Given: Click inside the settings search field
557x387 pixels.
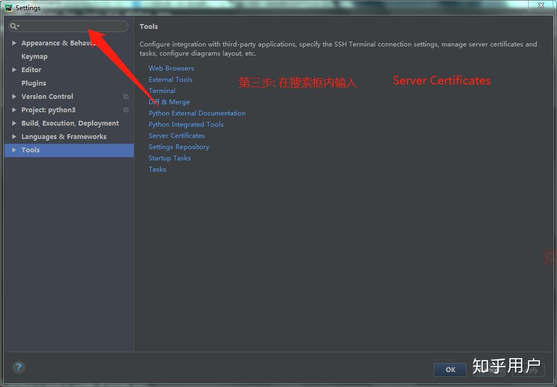Looking at the screenshot, I should (68, 26).
